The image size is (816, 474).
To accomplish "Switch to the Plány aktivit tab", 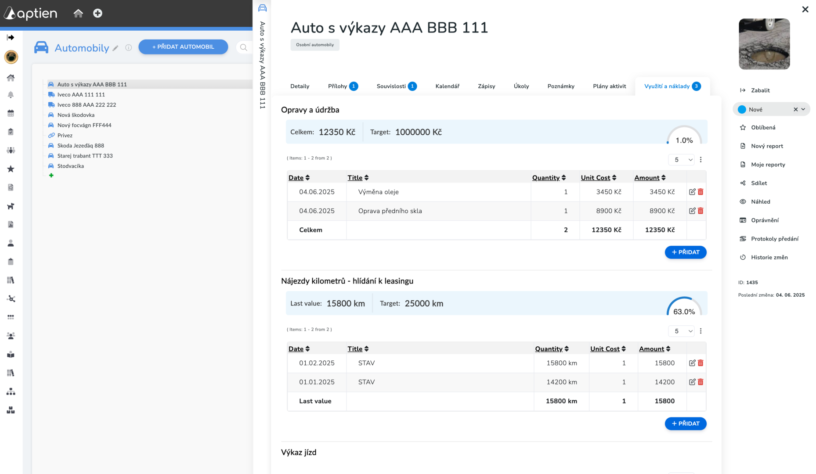I will (609, 86).
